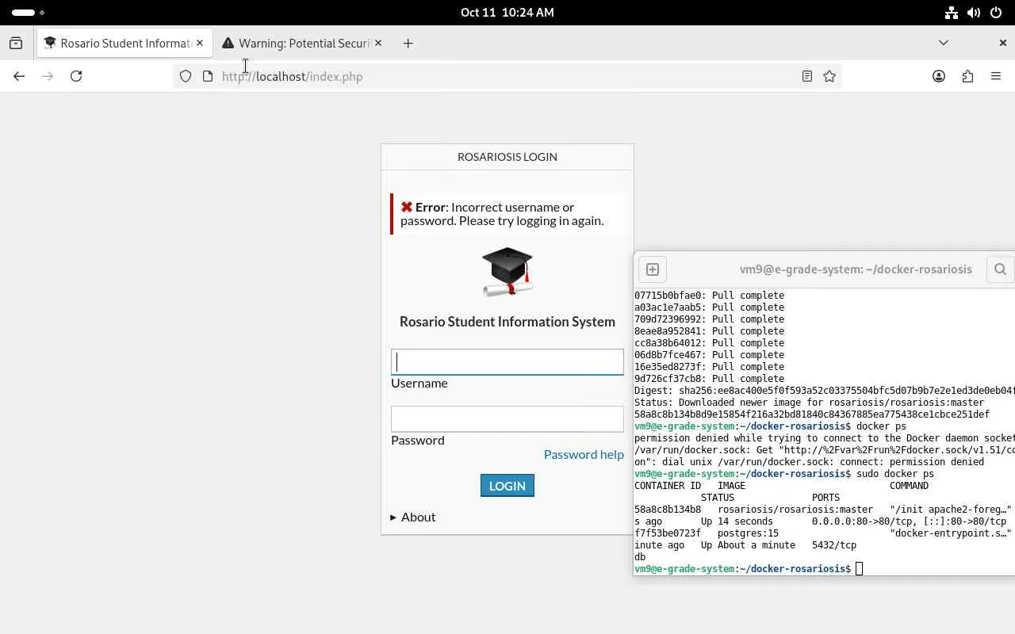Open the Firefox hamburger menu
The height and width of the screenshot is (634, 1015).
(x=996, y=76)
